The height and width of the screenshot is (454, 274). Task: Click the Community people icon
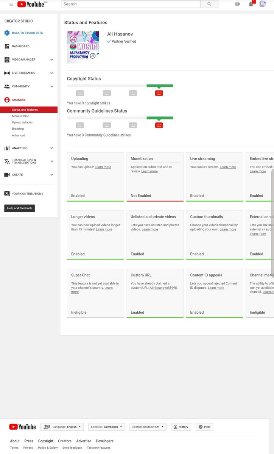[x=7, y=86]
